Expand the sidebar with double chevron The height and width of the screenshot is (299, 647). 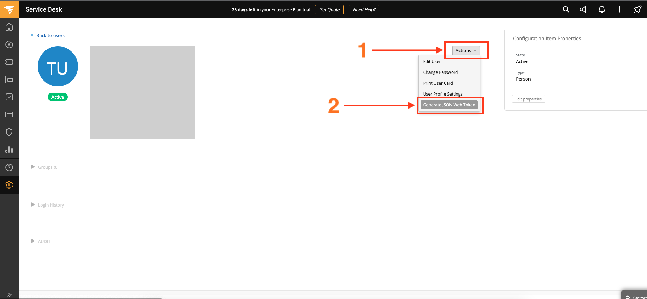[x=9, y=295]
